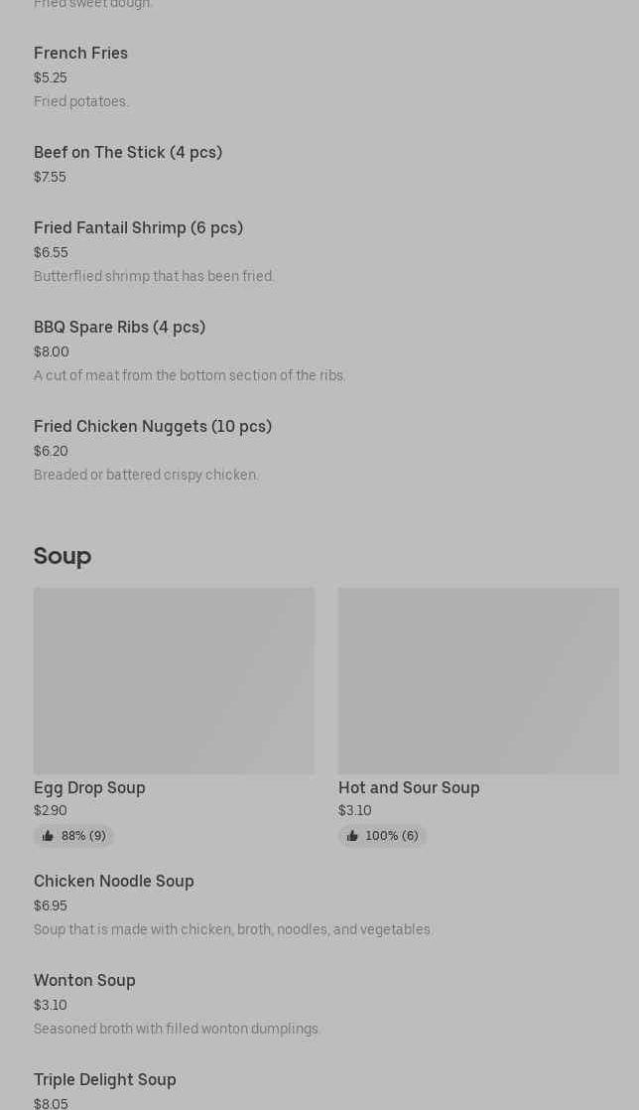
Task: Select French Fries menu item
Action: coord(80,54)
